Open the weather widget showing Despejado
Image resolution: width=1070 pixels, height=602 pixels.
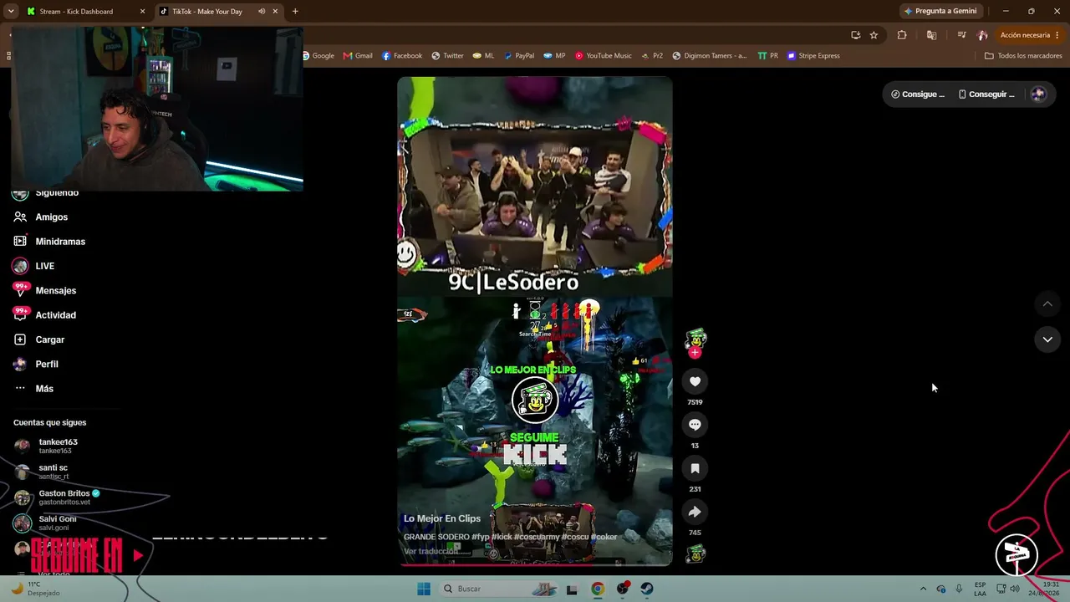point(35,589)
